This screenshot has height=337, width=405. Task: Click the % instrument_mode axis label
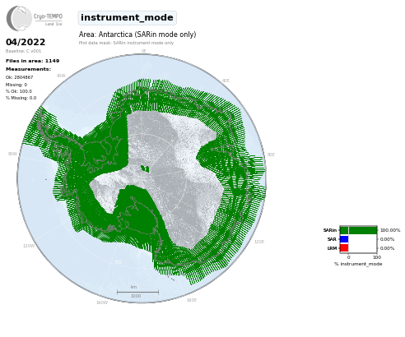click(x=358, y=264)
